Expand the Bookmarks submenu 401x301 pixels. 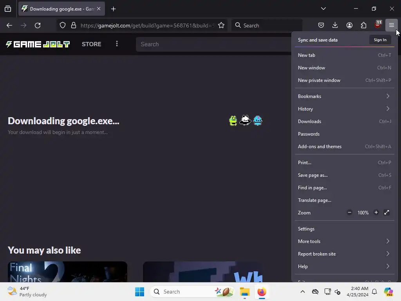(345, 96)
